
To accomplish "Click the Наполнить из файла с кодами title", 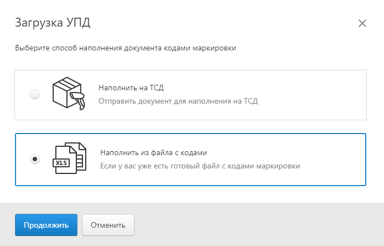I will pyautogui.click(x=153, y=152).
